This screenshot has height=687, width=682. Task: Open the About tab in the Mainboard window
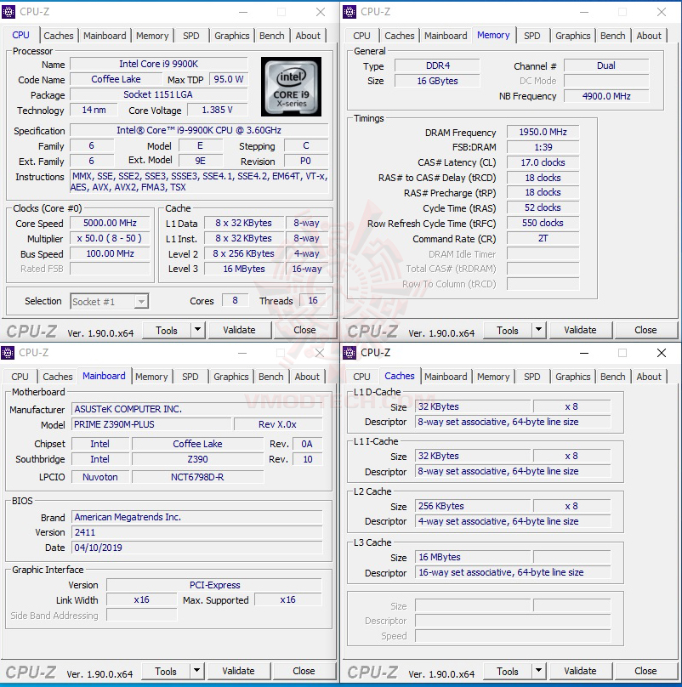[x=307, y=376]
